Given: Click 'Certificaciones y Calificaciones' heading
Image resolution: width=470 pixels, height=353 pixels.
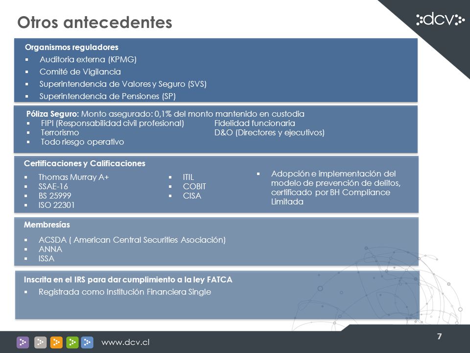Looking at the screenshot, I should point(85,163).
